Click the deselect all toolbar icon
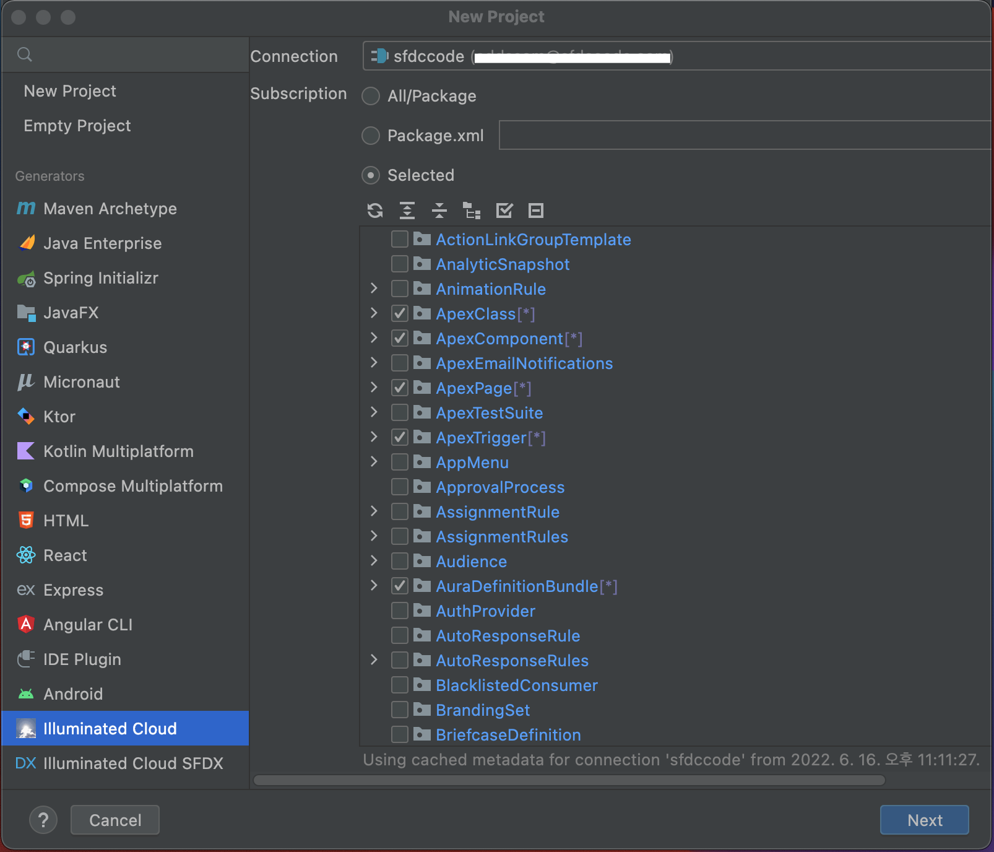This screenshot has width=994, height=852. (536, 211)
